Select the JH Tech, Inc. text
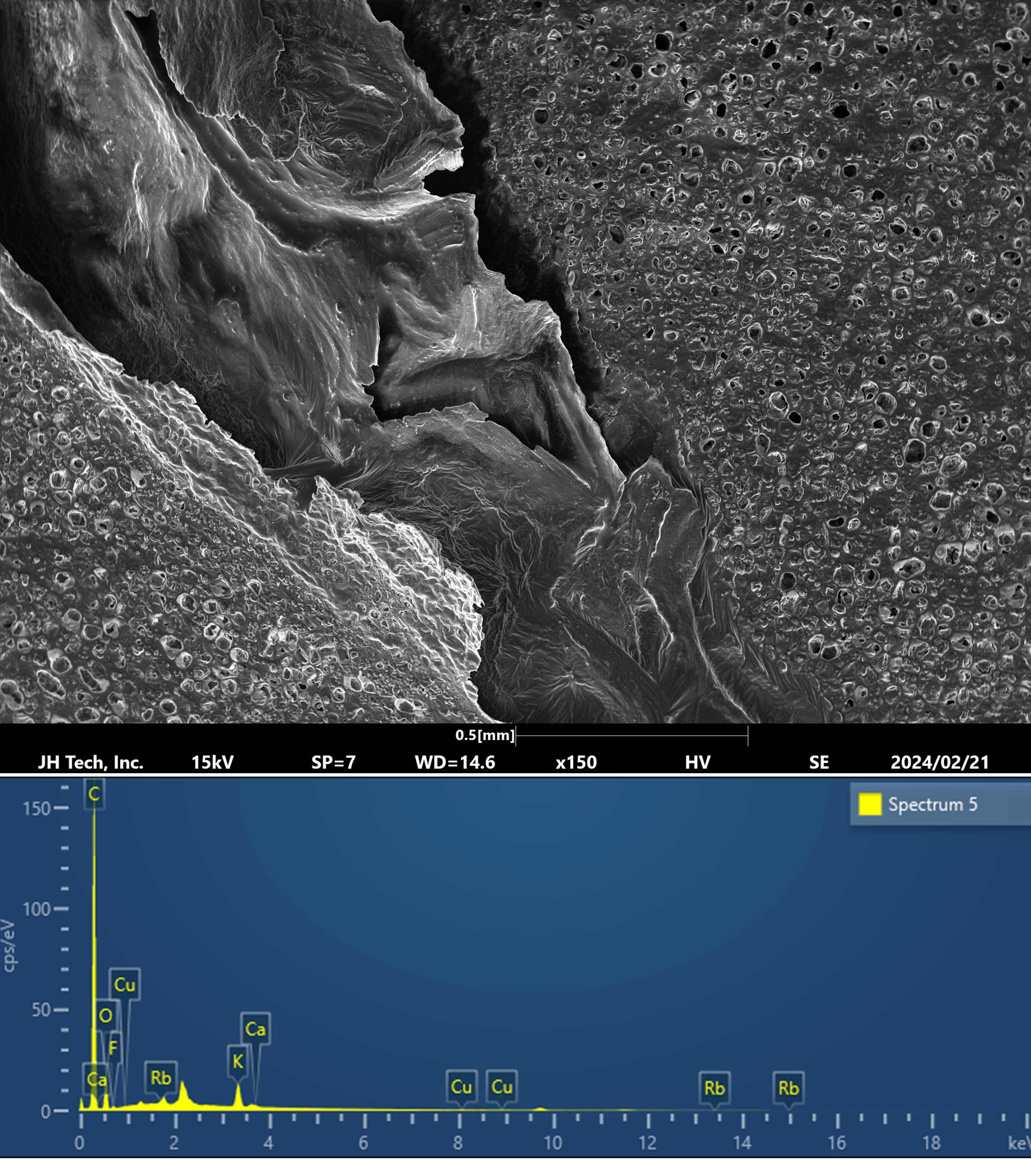The height and width of the screenshot is (1164, 1031). coord(91,762)
